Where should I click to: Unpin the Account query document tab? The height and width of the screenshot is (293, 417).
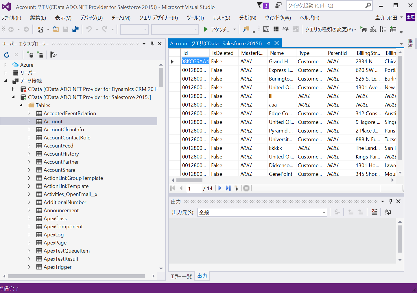268,43
